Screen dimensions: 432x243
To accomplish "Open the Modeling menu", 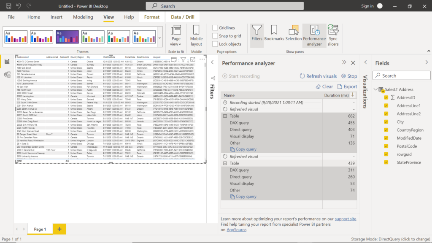I will [x=83, y=17].
